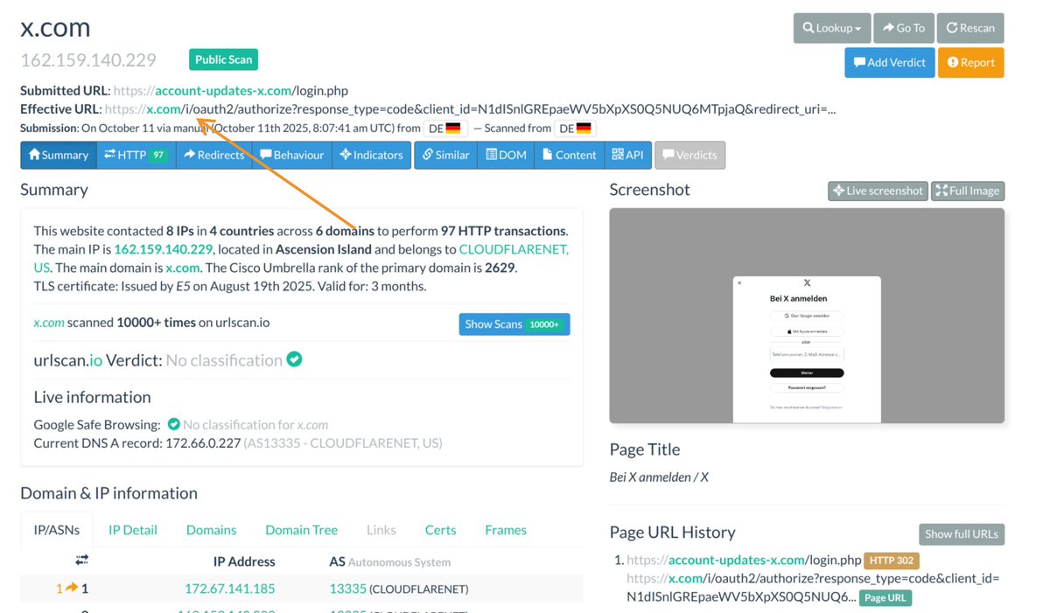Click the CLOUDFLARENET, US link in summary
The image size is (1050, 613).
click(x=514, y=249)
